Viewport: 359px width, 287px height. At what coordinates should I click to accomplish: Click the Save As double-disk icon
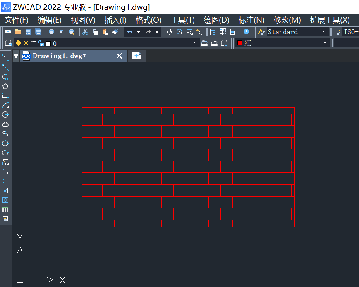coord(38,32)
